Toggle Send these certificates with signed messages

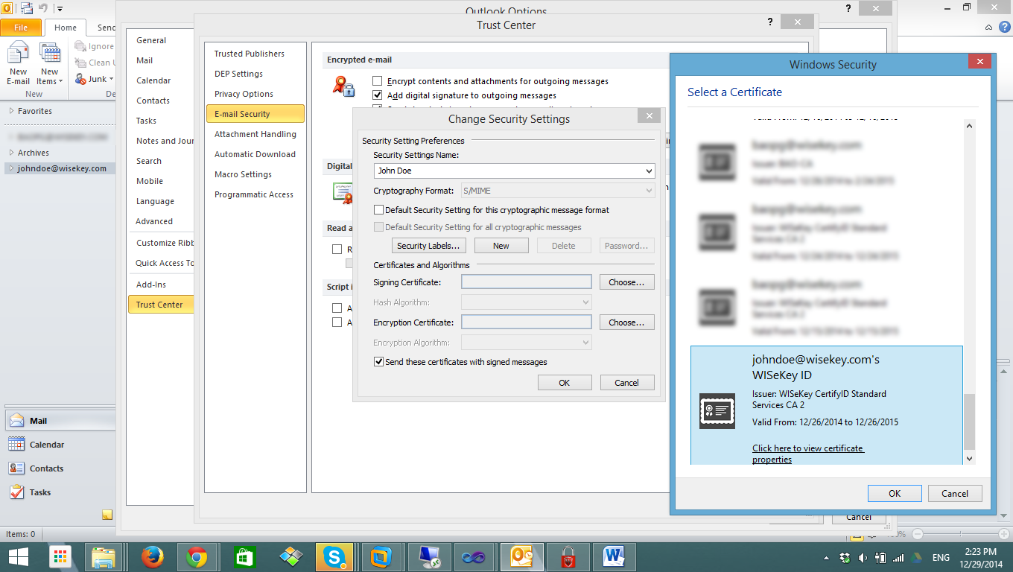click(379, 362)
